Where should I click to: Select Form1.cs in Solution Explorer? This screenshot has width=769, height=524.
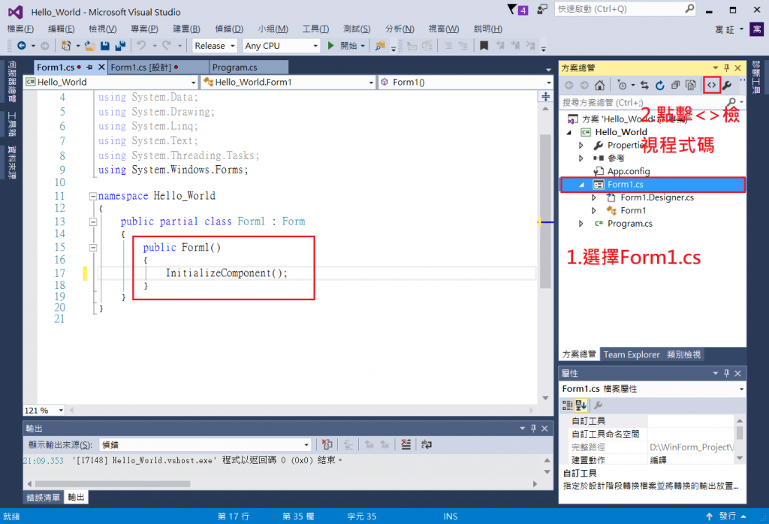653,185
